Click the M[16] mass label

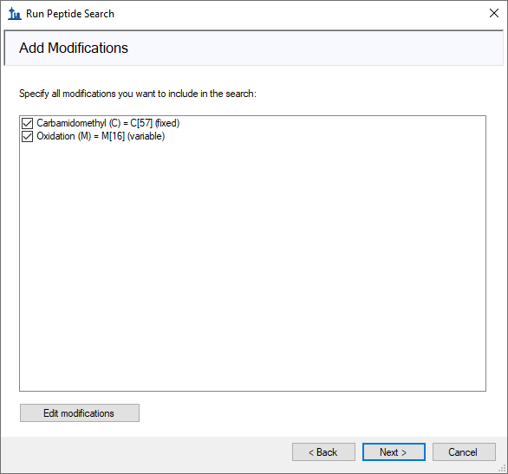(113, 136)
